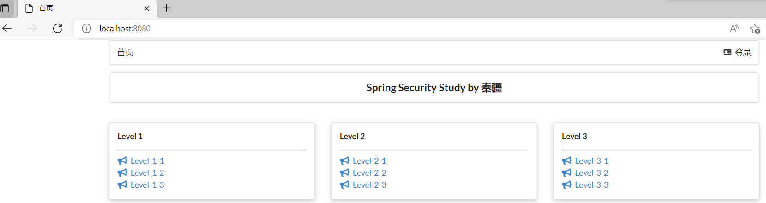This screenshot has height=203, width=766.
Task: Open the Level-2-2 link
Action: tap(369, 173)
